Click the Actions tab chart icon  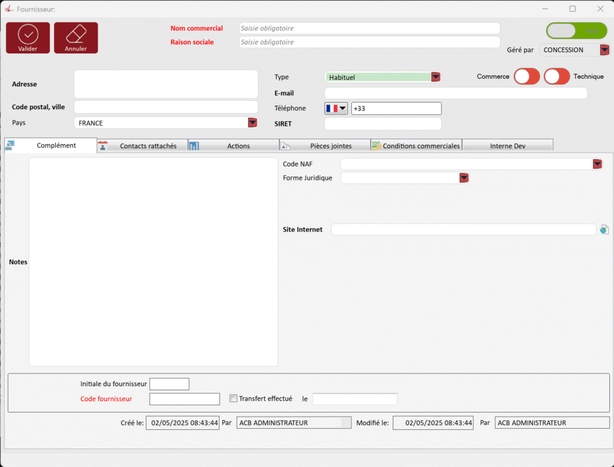194,146
